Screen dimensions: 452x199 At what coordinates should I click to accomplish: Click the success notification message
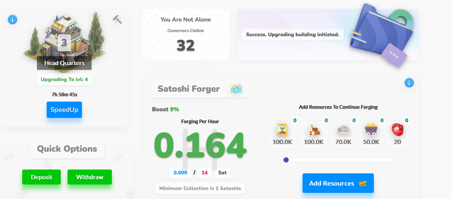(293, 35)
